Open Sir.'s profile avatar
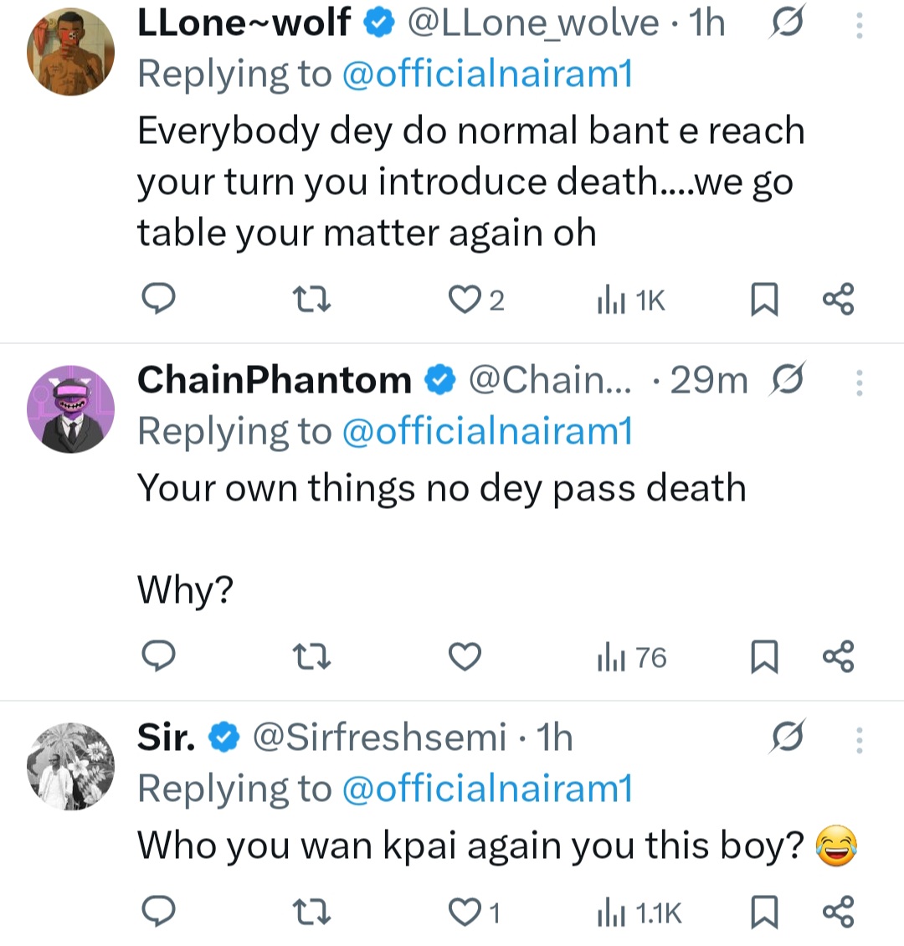This screenshot has width=904, height=946. (71, 766)
